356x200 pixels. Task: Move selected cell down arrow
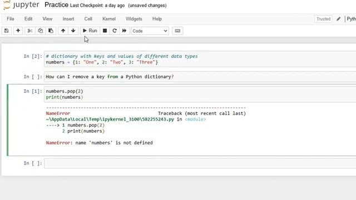click(x=73, y=31)
